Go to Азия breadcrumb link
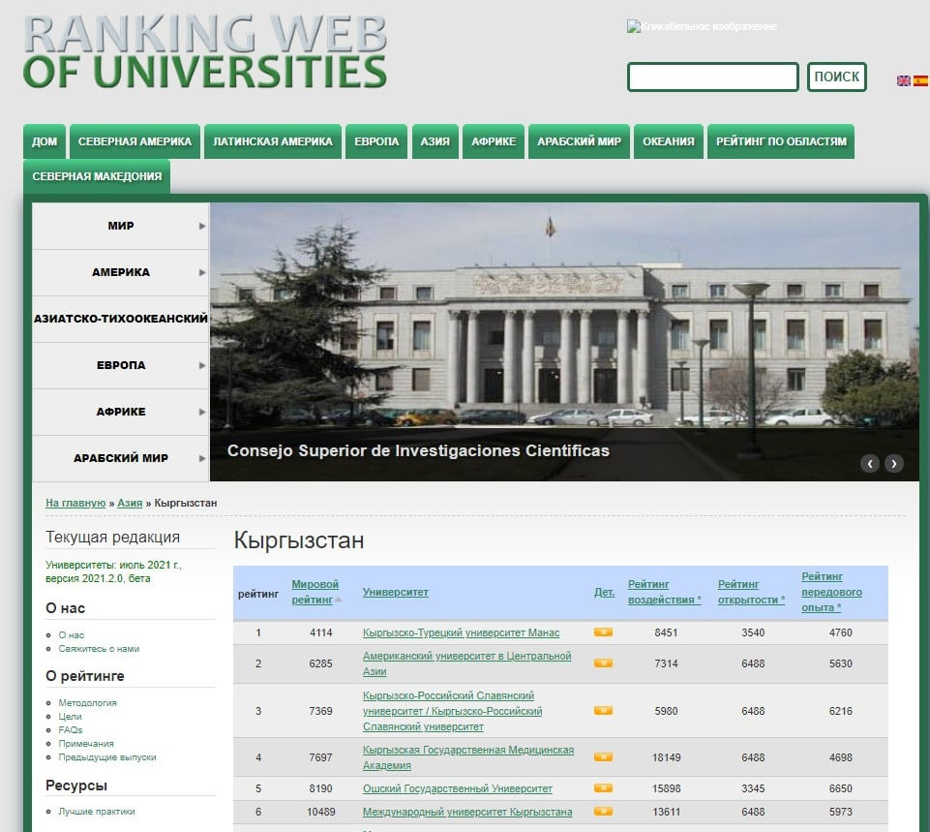 (x=130, y=504)
